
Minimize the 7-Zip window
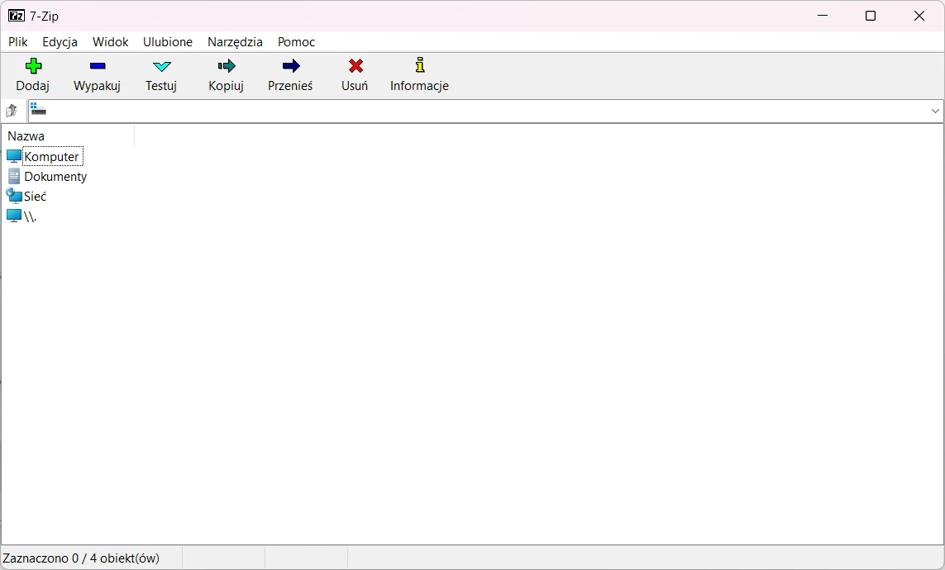click(x=823, y=16)
